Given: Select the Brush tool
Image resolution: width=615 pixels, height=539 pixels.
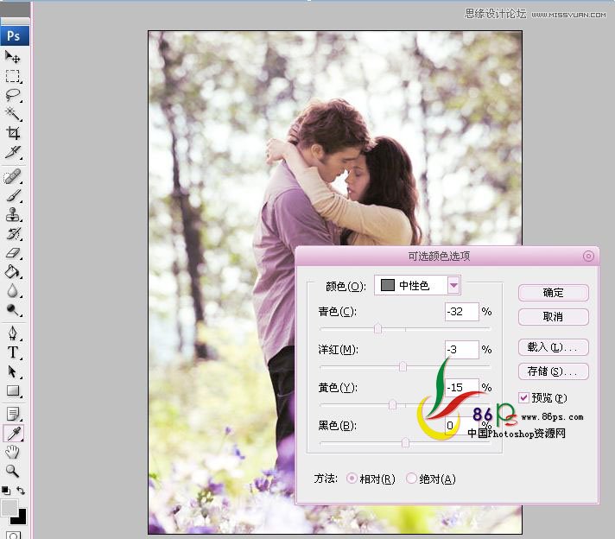Looking at the screenshot, I should pyautogui.click(x=13, y=195).
